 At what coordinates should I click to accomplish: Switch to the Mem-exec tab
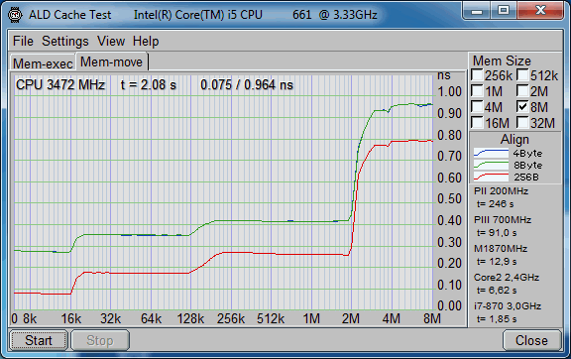click(x=43, y=63)
